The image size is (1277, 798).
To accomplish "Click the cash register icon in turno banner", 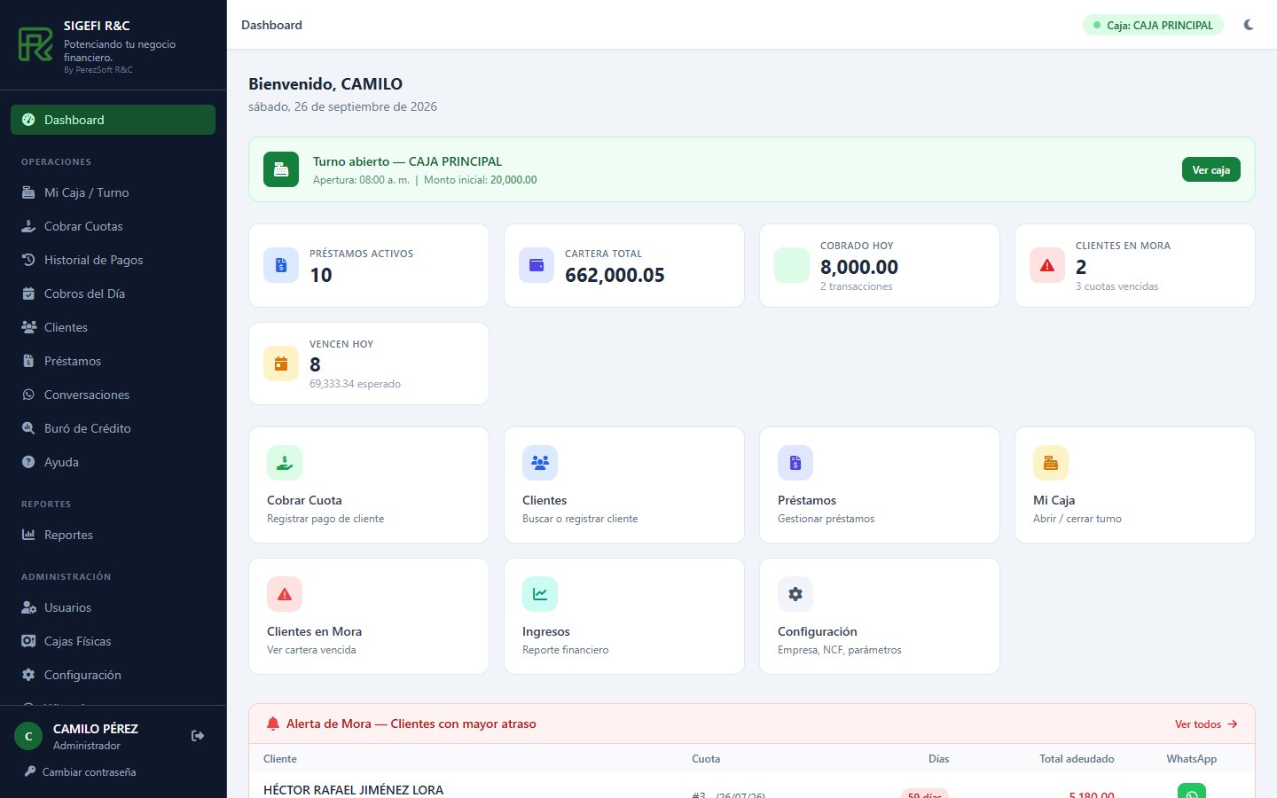I will (281, 169).
